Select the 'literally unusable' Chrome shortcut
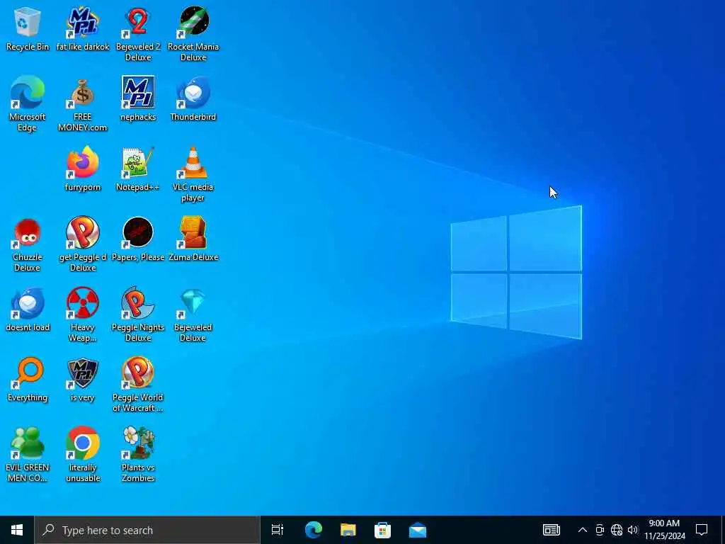This screenshot has height=544, width=725. tap(83, 455)
